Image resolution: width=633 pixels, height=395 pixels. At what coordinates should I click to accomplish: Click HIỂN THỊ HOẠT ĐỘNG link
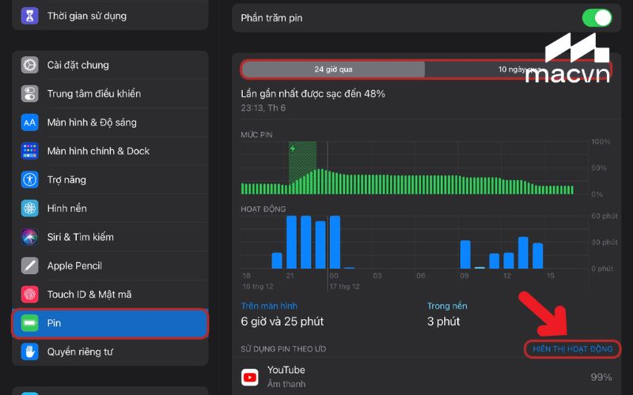click(x=572, y=349)
